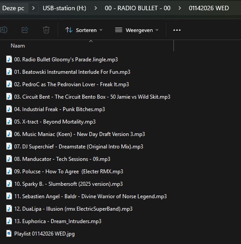Click mp3 icon of PedroC Freak It

click(x=9, y=84)
